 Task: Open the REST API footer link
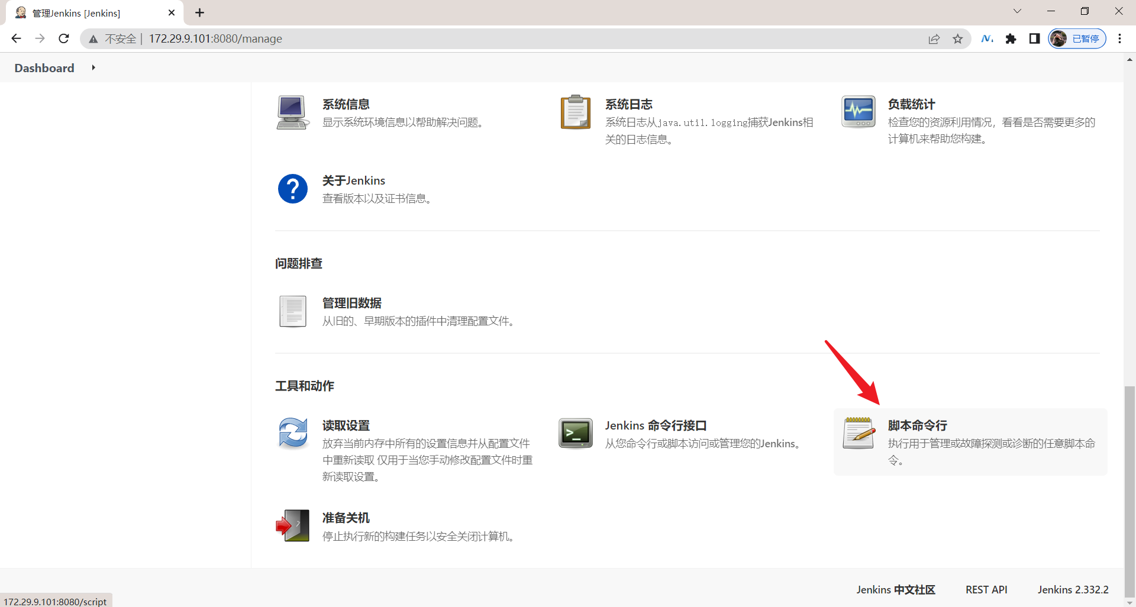point(986,590)
